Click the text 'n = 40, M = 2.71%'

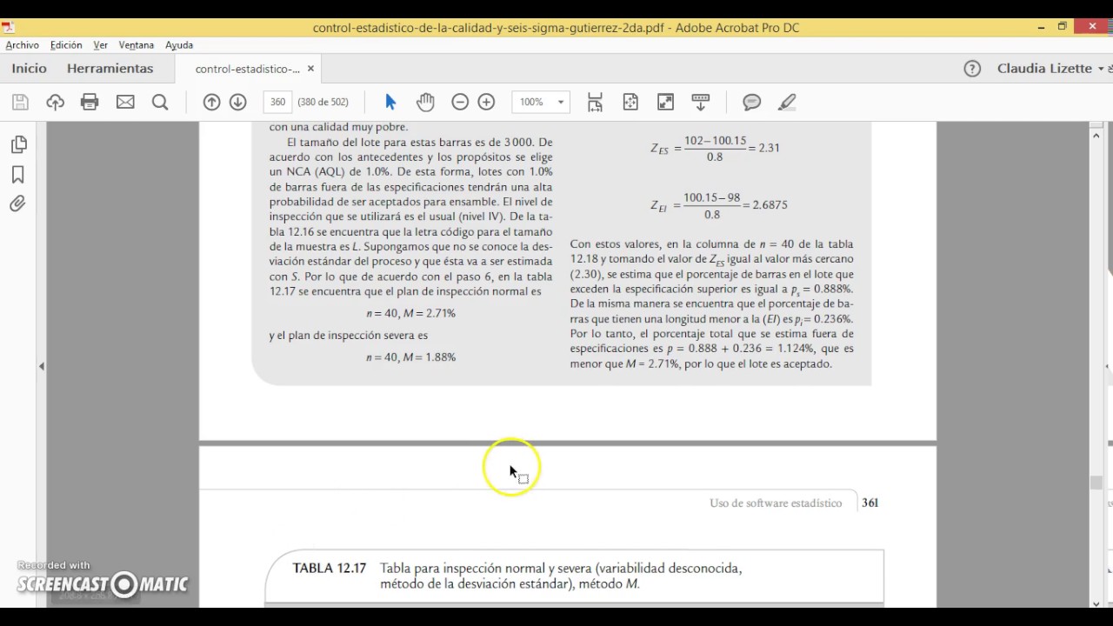pos(410,313)
